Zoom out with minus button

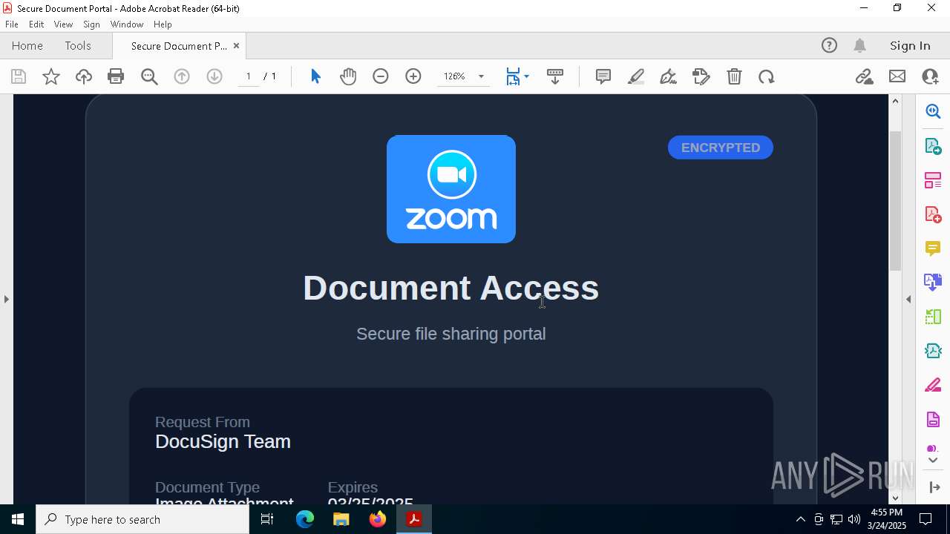coord(381,76)
